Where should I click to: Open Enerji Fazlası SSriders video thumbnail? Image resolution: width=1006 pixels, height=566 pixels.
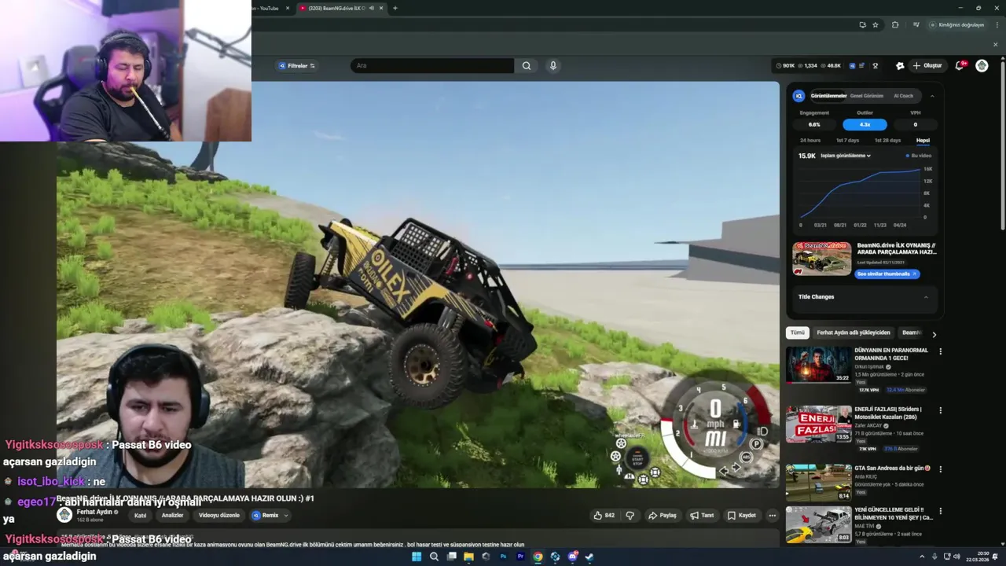(818, 424)
